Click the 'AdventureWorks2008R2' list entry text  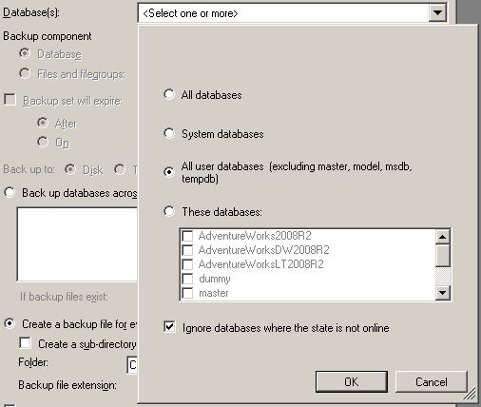(255, 236)
